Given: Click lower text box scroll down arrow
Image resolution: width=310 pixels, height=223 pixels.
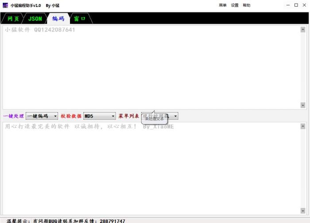Looking at the screenshot, I should (303, 211).
